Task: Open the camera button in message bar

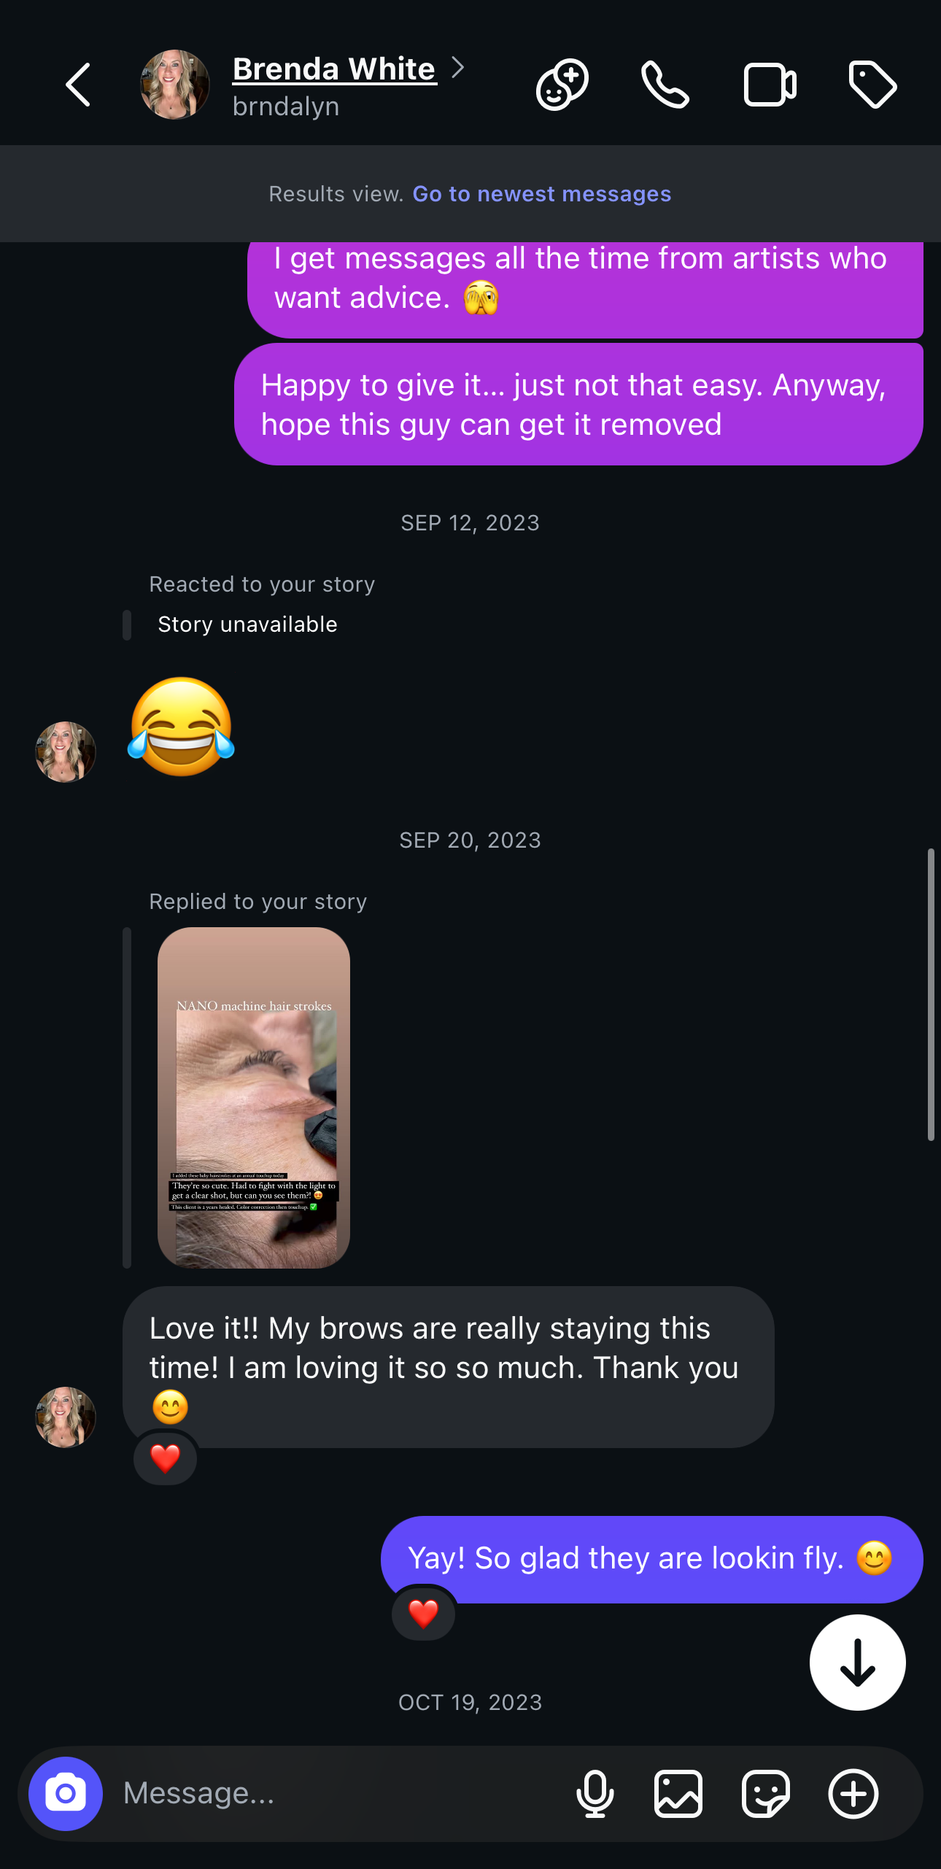Action: pos(66,1793)
